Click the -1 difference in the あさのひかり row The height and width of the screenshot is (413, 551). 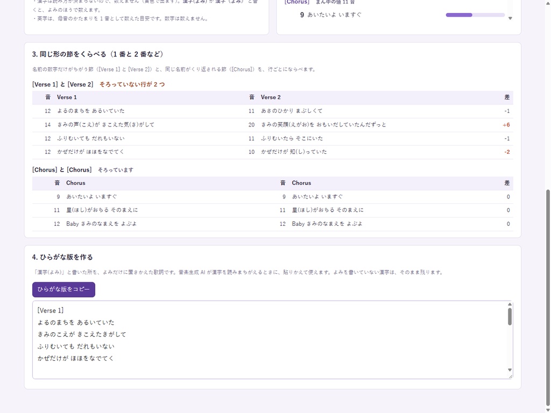tap(507, 111)
